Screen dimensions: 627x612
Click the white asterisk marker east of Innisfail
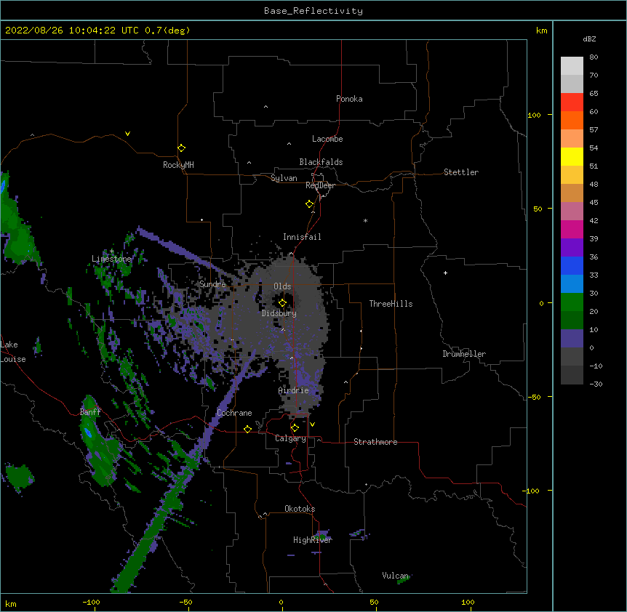pyautogui.click(x=365, y=220)
